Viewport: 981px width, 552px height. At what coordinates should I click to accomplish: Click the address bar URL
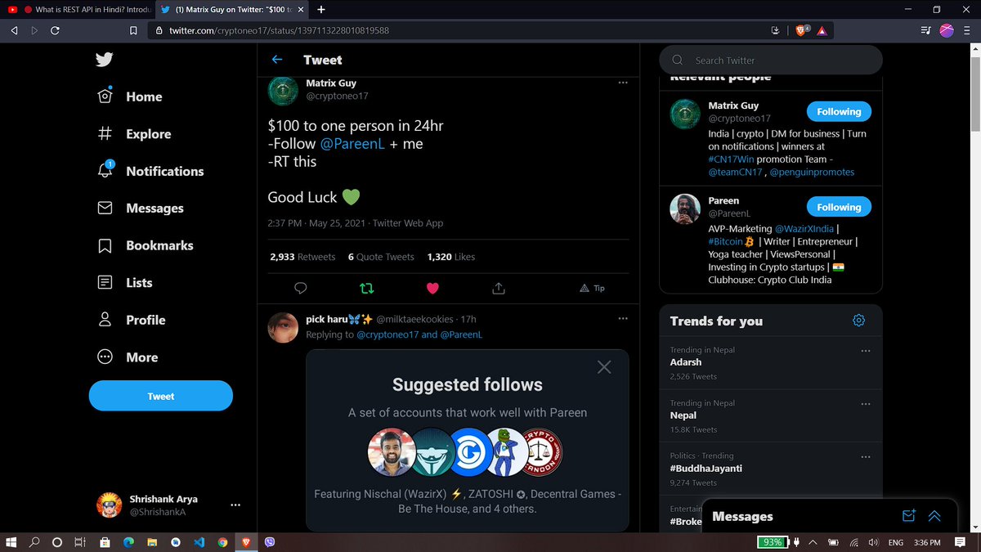click(x=279, y=30)
